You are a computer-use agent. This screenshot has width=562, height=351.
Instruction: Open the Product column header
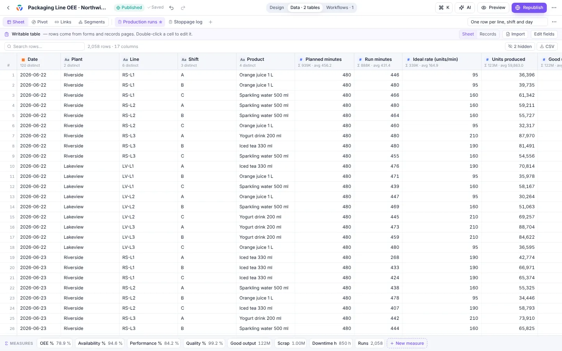[265, 62]
